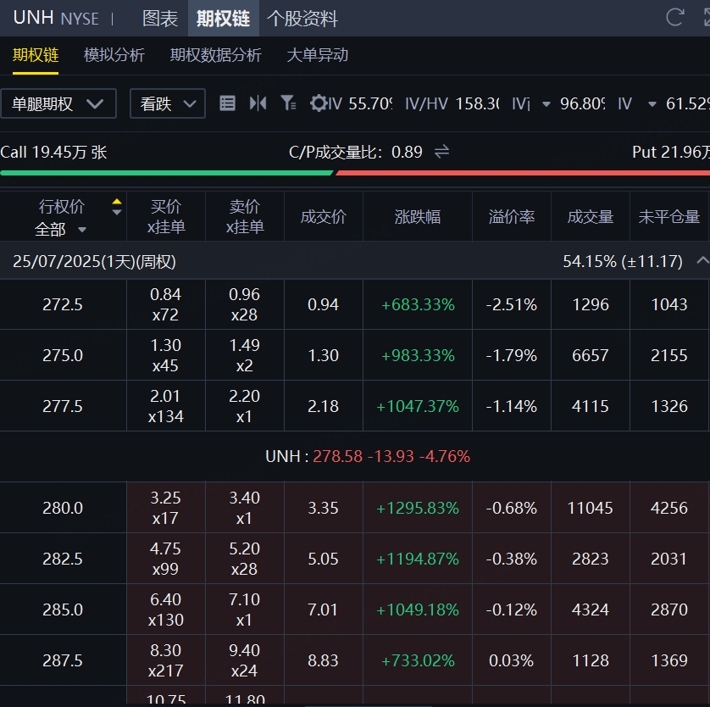Click volume cell 6657
The image size is (710, 707).
click(x=590, y=355)
